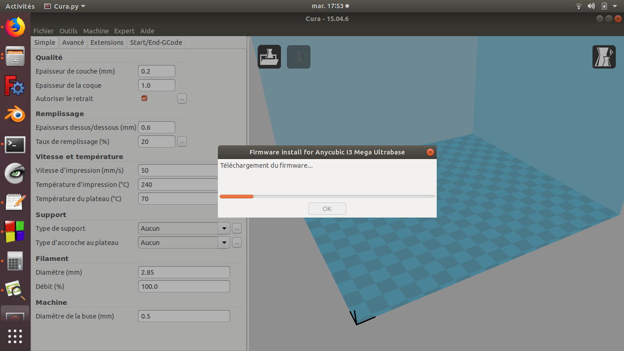Open the system menu arrow in top bar
The height and width of the screenshot is (351, 624).
click(615, 6)
